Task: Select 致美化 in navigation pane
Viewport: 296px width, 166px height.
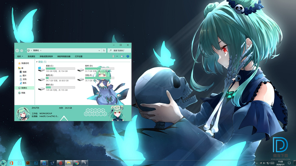Action: pyautogui.click(x=24, y=88)
